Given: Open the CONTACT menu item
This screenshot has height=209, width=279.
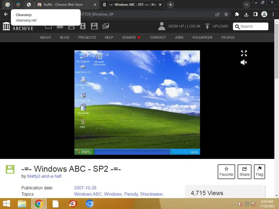Looking at the screenshot, I should coord(158,38).
